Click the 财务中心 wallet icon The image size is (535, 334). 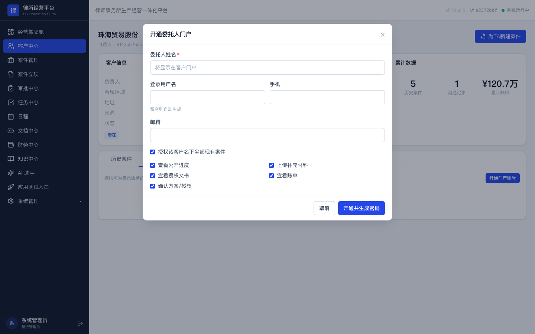(x=11, y=145)
